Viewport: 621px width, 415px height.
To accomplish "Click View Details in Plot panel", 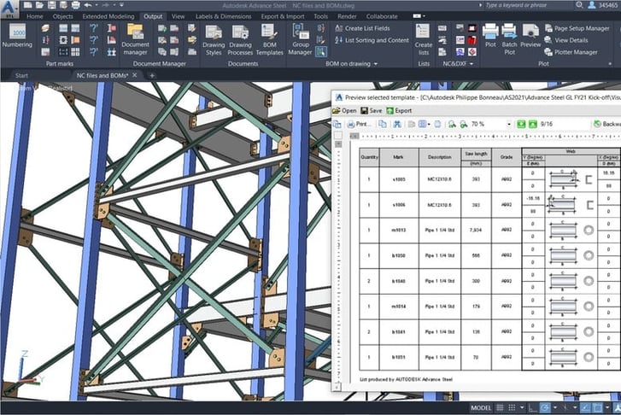I will [x=566, y=40].
